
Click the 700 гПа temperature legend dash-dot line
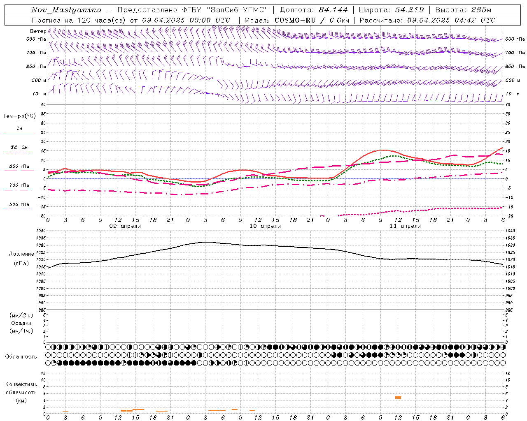click(x=19, y=190)
